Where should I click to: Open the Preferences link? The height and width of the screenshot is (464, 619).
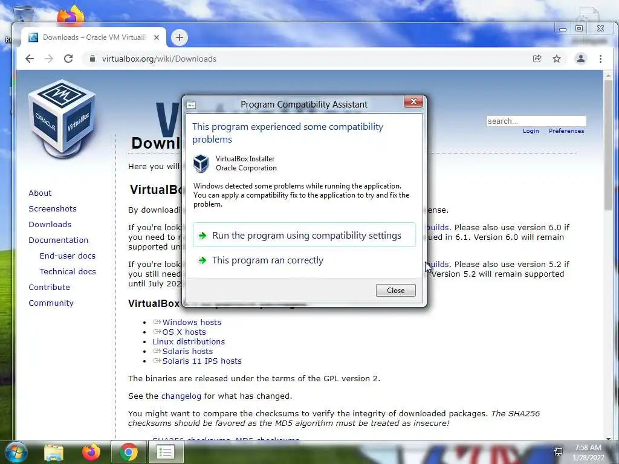click(566, 130)
